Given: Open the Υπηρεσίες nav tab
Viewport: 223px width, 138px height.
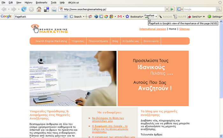Looking at the screenshot, I should (x=78, y=41).
